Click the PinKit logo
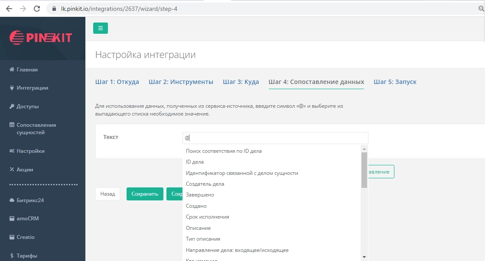 coord(41,38)
